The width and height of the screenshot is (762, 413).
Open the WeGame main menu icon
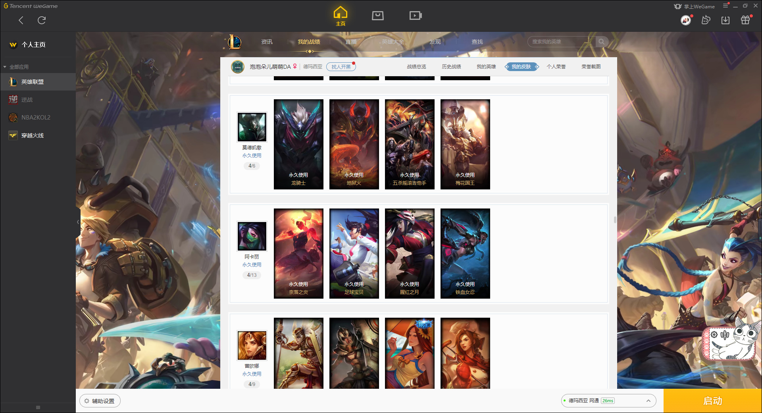pyautogui.click(x=725, y=6)
